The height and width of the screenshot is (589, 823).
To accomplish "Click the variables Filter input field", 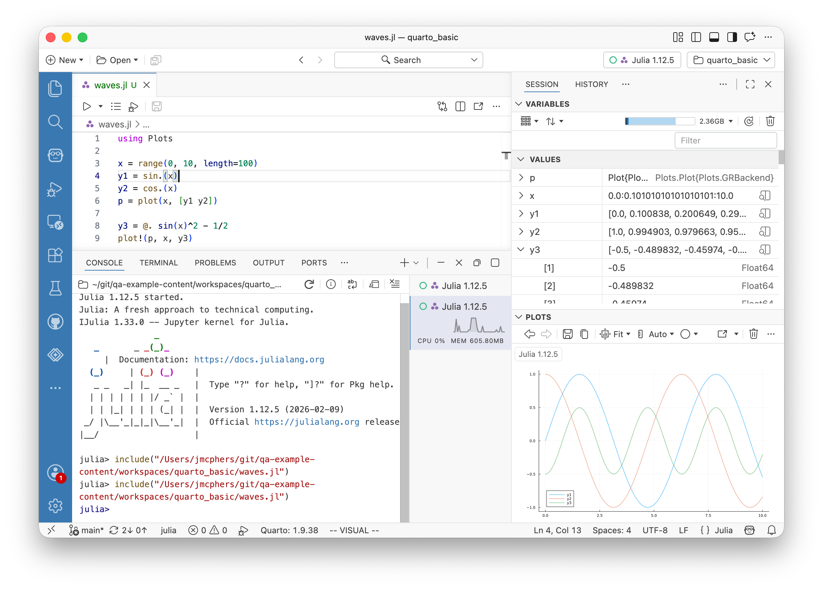I will 725,141.
